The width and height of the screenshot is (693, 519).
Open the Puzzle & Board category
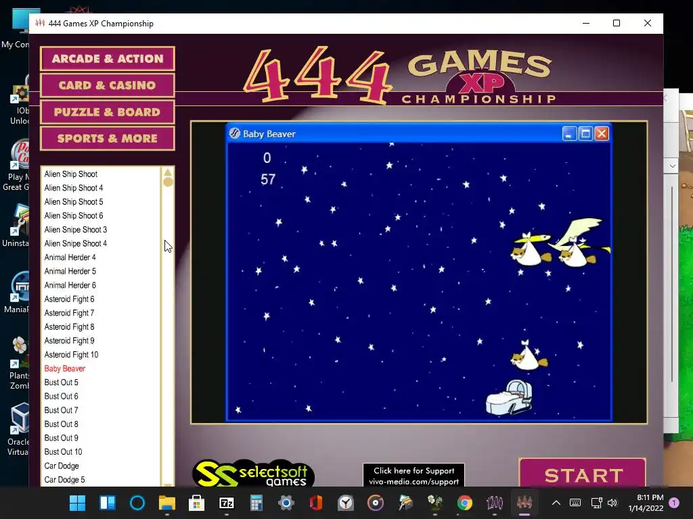point(108,112)
